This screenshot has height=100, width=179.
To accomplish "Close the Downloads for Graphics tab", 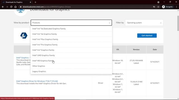I will pyautogui.click(x=30, y=2).
